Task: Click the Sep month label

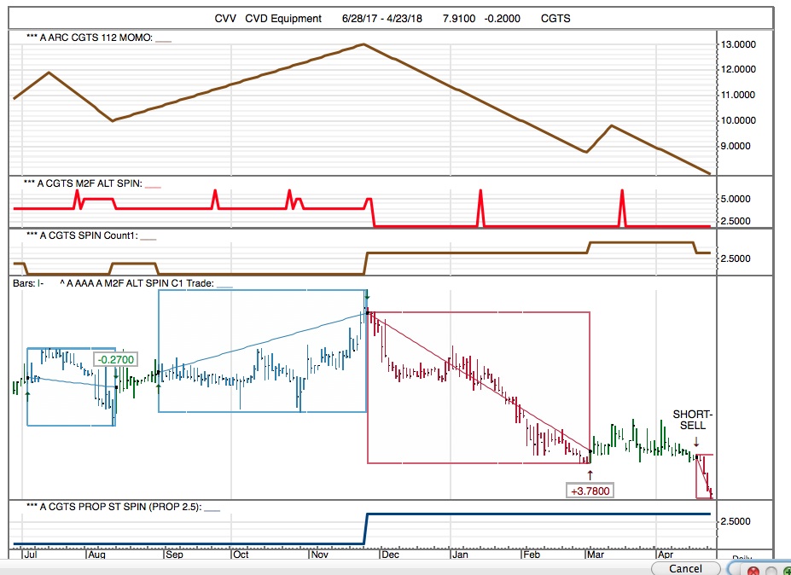Action: point(174,555)
